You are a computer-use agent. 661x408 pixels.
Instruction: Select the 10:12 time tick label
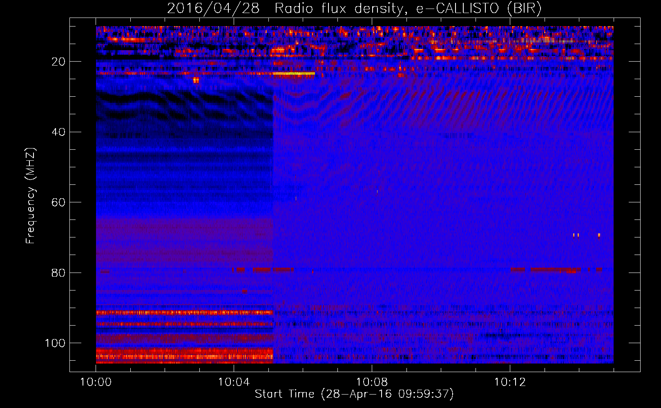[x=510, y=382]
